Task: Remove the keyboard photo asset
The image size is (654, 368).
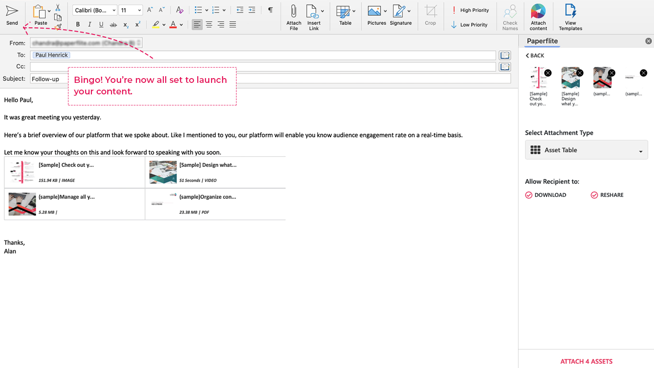Action: click(x=611, y=73)
